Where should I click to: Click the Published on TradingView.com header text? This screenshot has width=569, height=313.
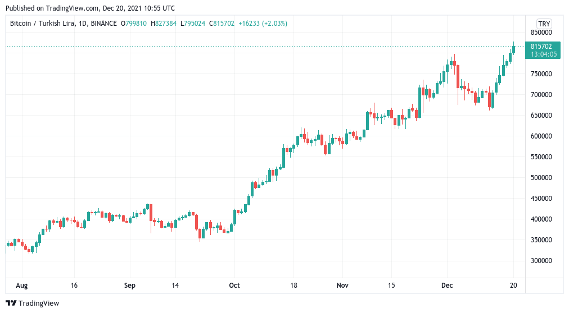(90, 8)
